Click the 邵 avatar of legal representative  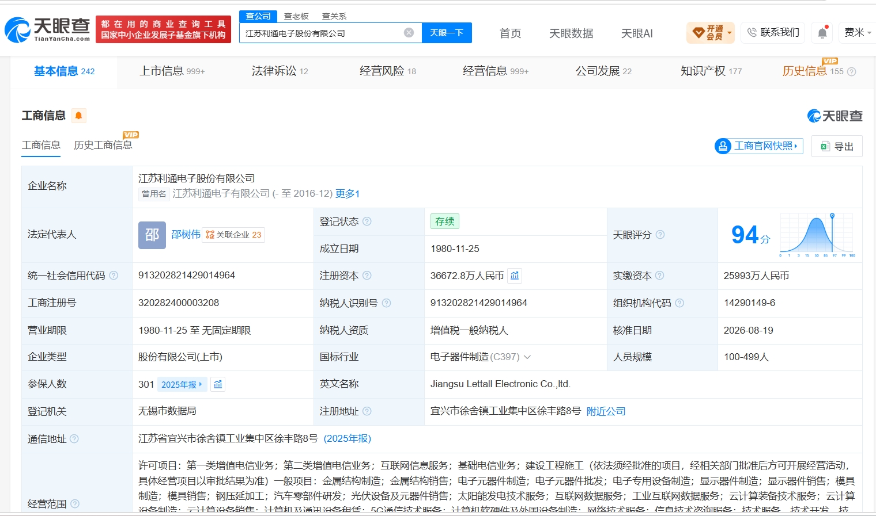coord(152,235)
